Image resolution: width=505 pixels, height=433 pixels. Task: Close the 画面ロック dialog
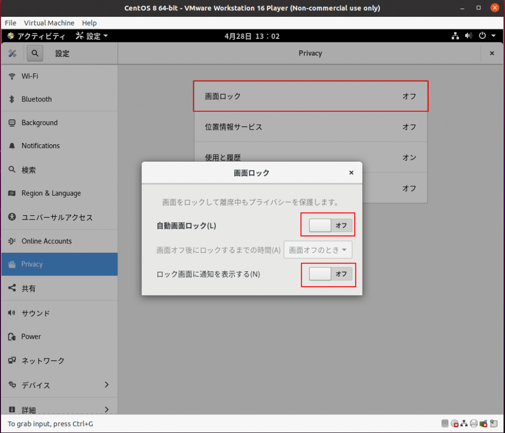click(351, 173)
